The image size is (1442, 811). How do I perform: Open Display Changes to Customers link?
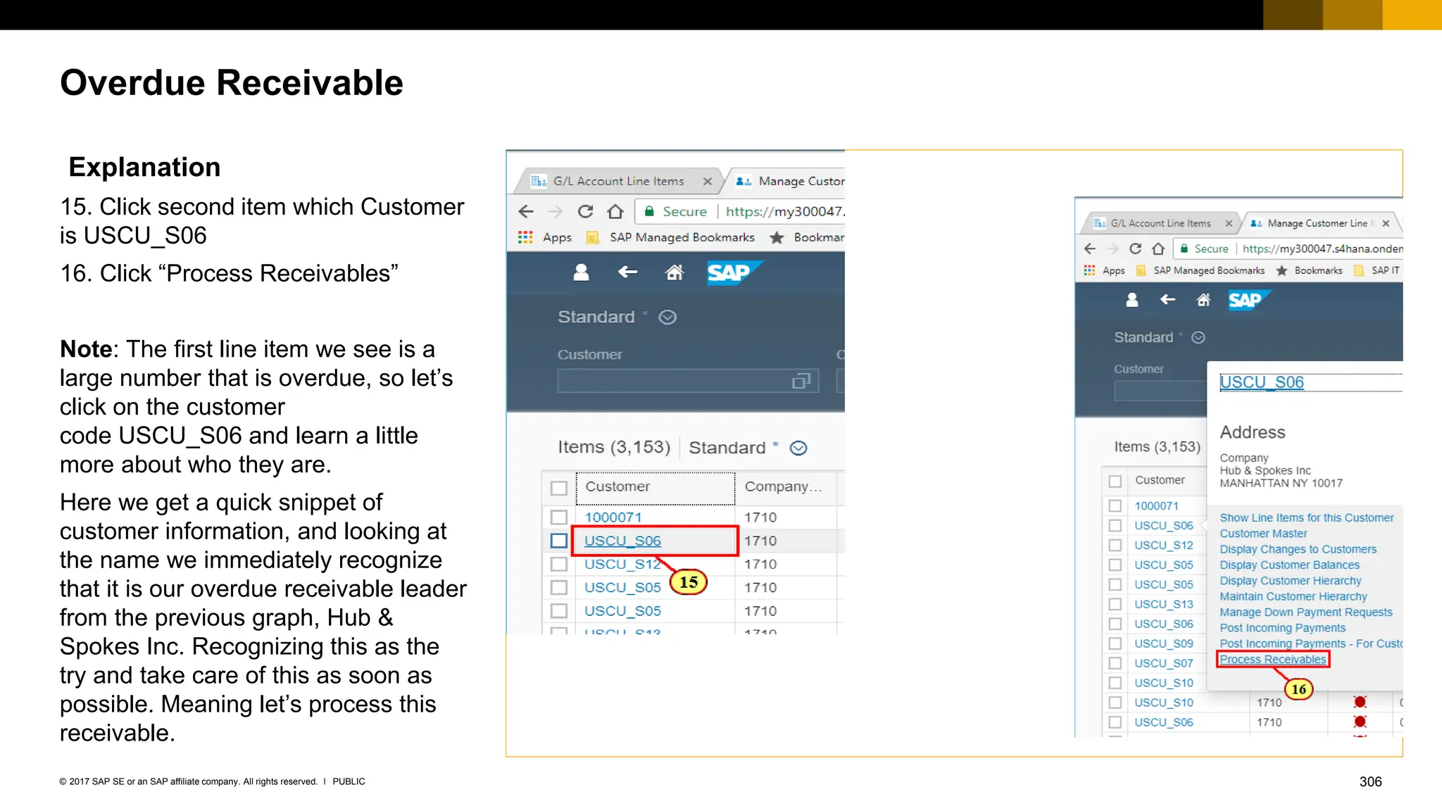point(1298,549)
